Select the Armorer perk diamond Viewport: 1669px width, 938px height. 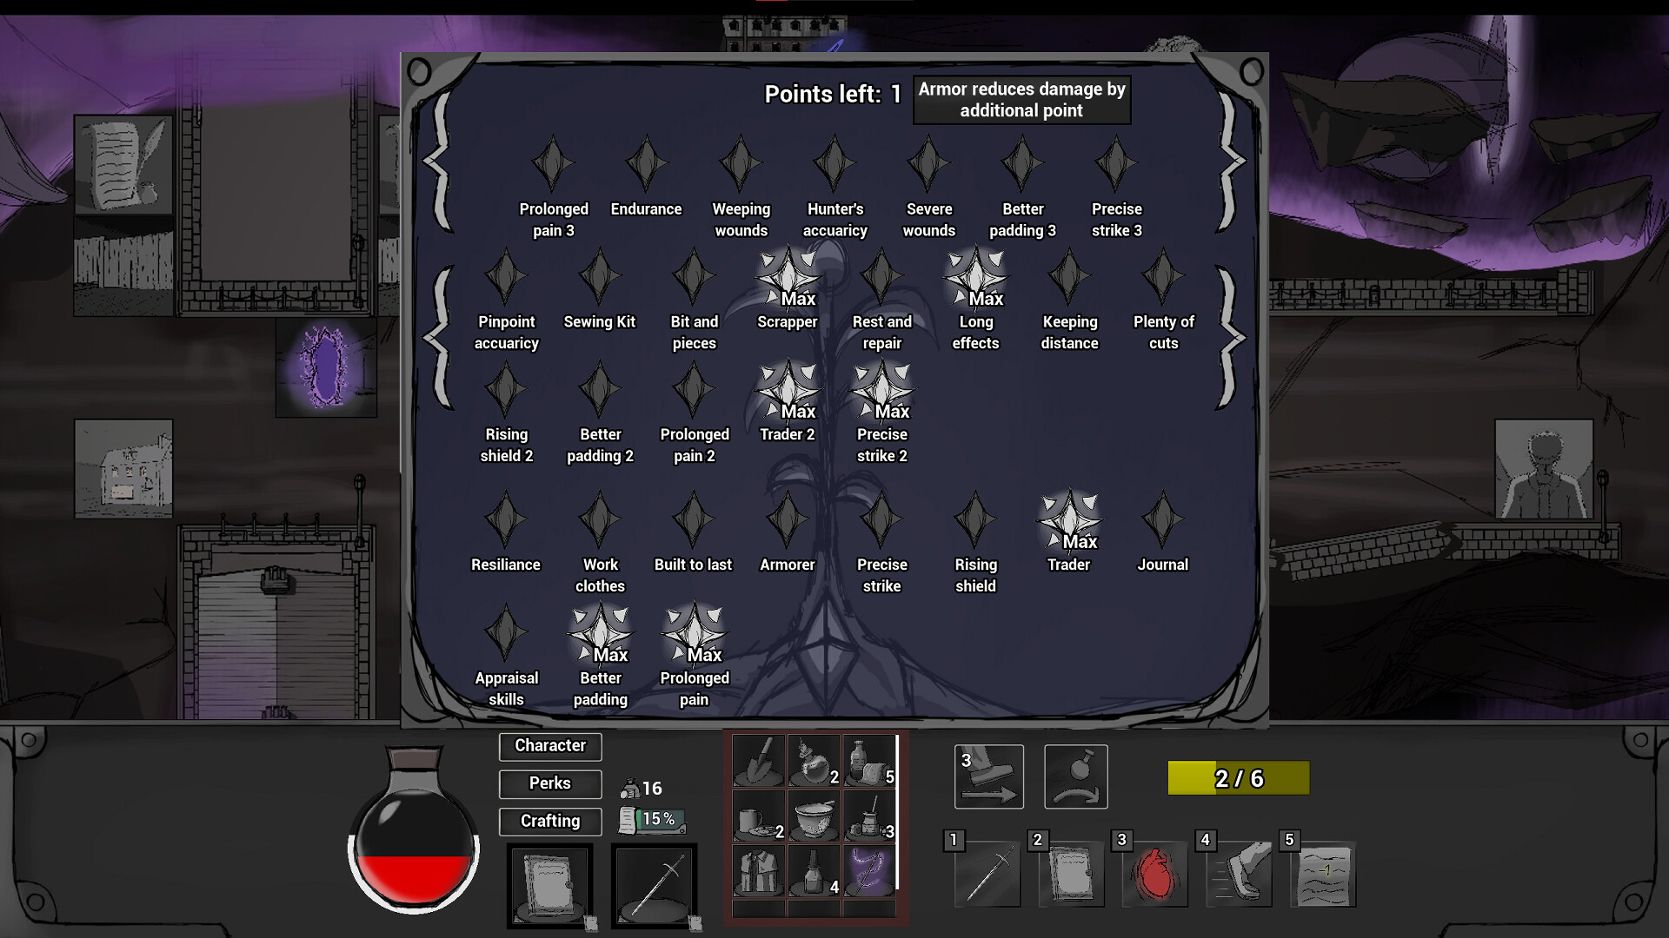[x=788, y=519]
